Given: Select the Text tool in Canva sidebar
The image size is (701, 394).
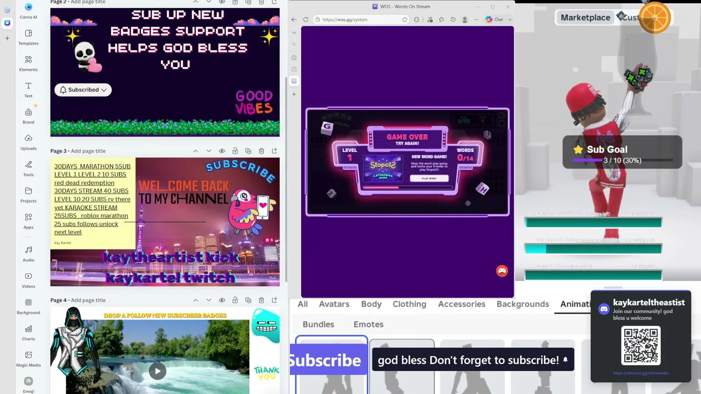Looking at the screenshot, I should click(x=28, y=89).
